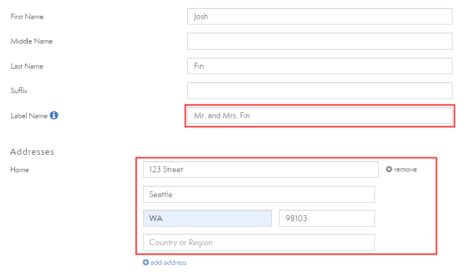The image size is (464, 273).
Task: Edit the Label Name field
Action: pos(319,116)
